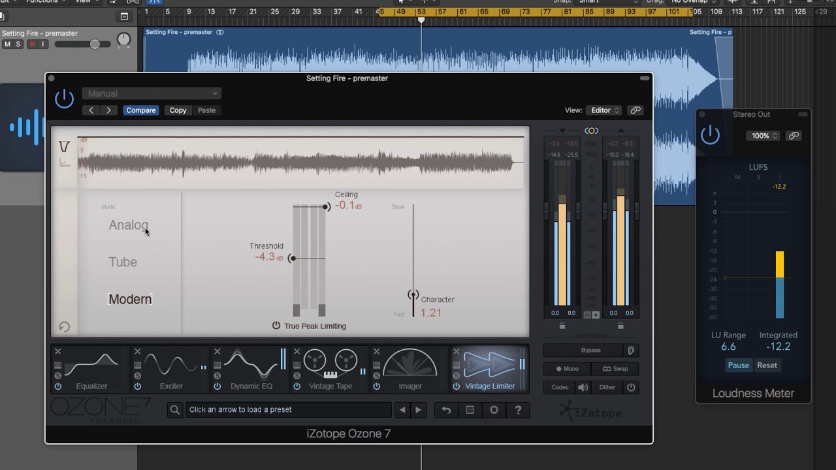
Task: Click the spectrum view icon below the logo
Action: click(x=64, y=163)
